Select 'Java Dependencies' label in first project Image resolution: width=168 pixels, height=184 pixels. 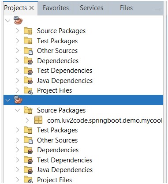(x=65, y=81)
